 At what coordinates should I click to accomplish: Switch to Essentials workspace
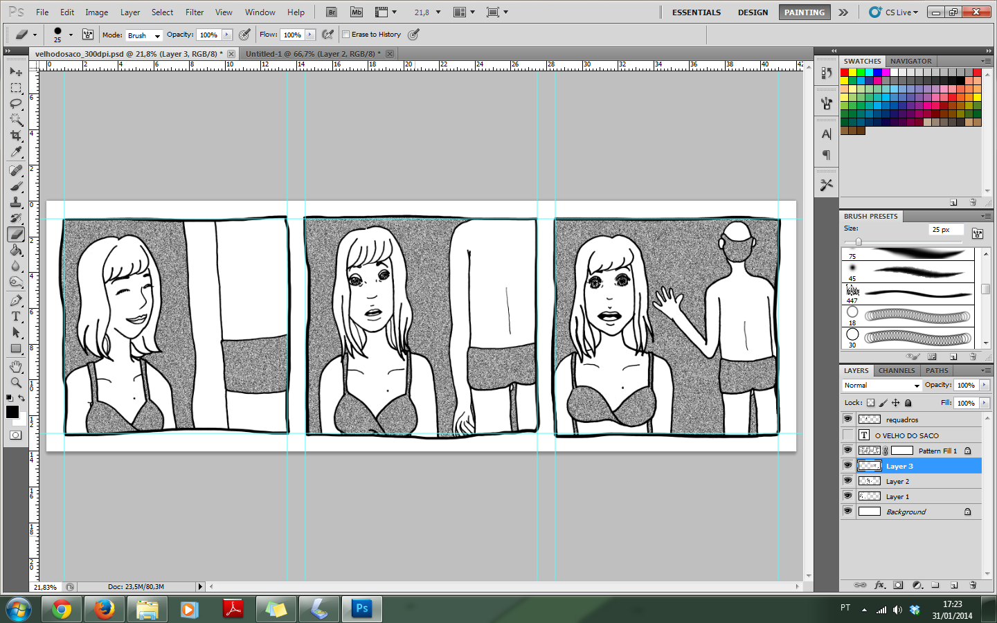point(697,12)
